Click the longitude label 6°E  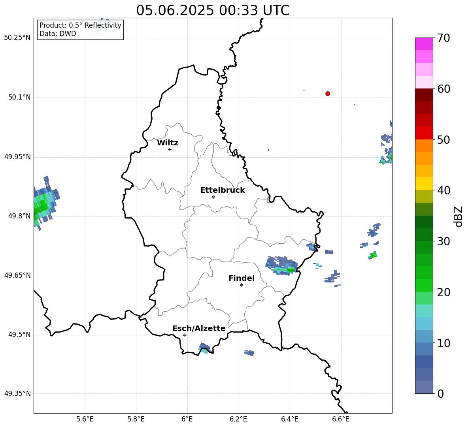[187, 419]
